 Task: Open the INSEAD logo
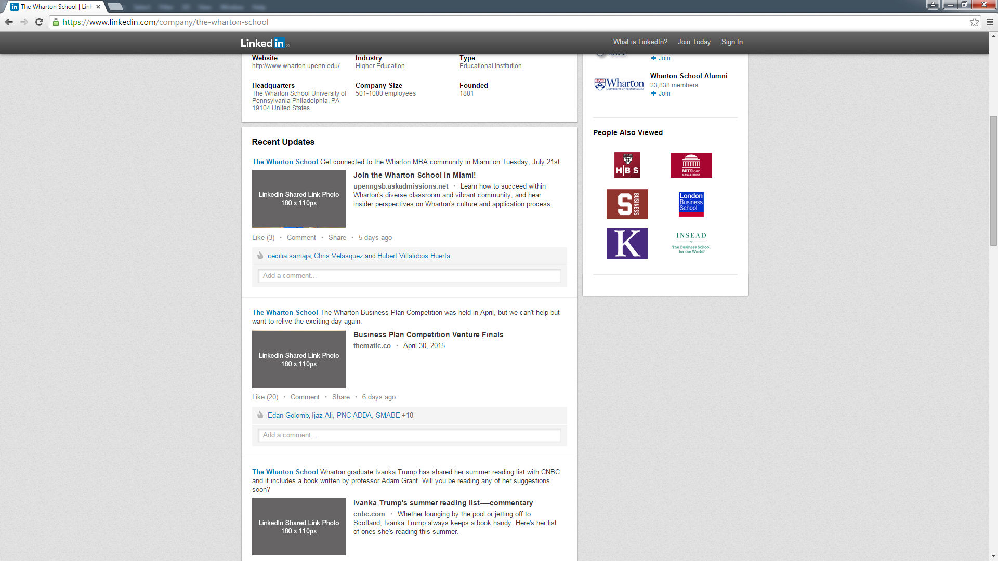pos(691,243)
